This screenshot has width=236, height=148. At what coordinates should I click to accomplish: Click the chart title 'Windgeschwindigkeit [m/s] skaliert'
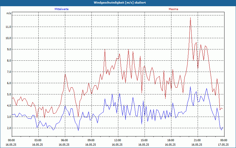(x=120, y=3)
